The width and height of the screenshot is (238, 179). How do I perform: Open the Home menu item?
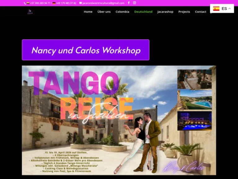[88, 12]
